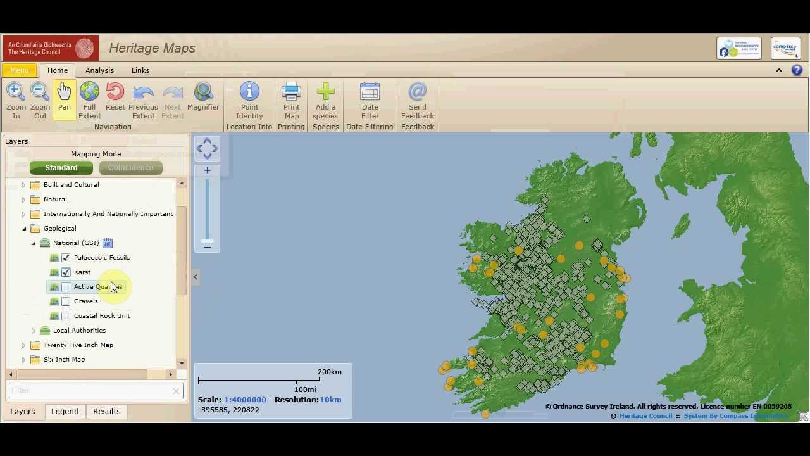Click the plus on map zoom slider

click(207, 170)
